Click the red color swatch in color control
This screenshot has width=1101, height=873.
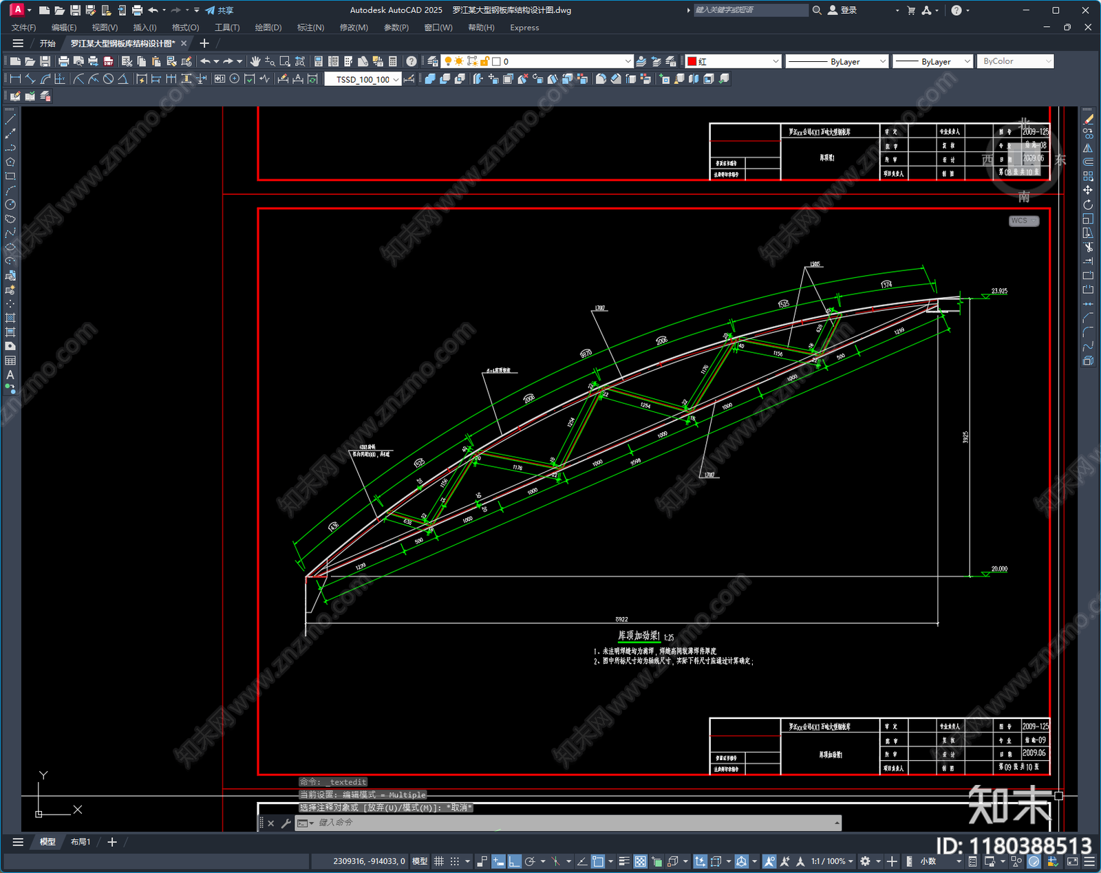click(x=692, y=61)
